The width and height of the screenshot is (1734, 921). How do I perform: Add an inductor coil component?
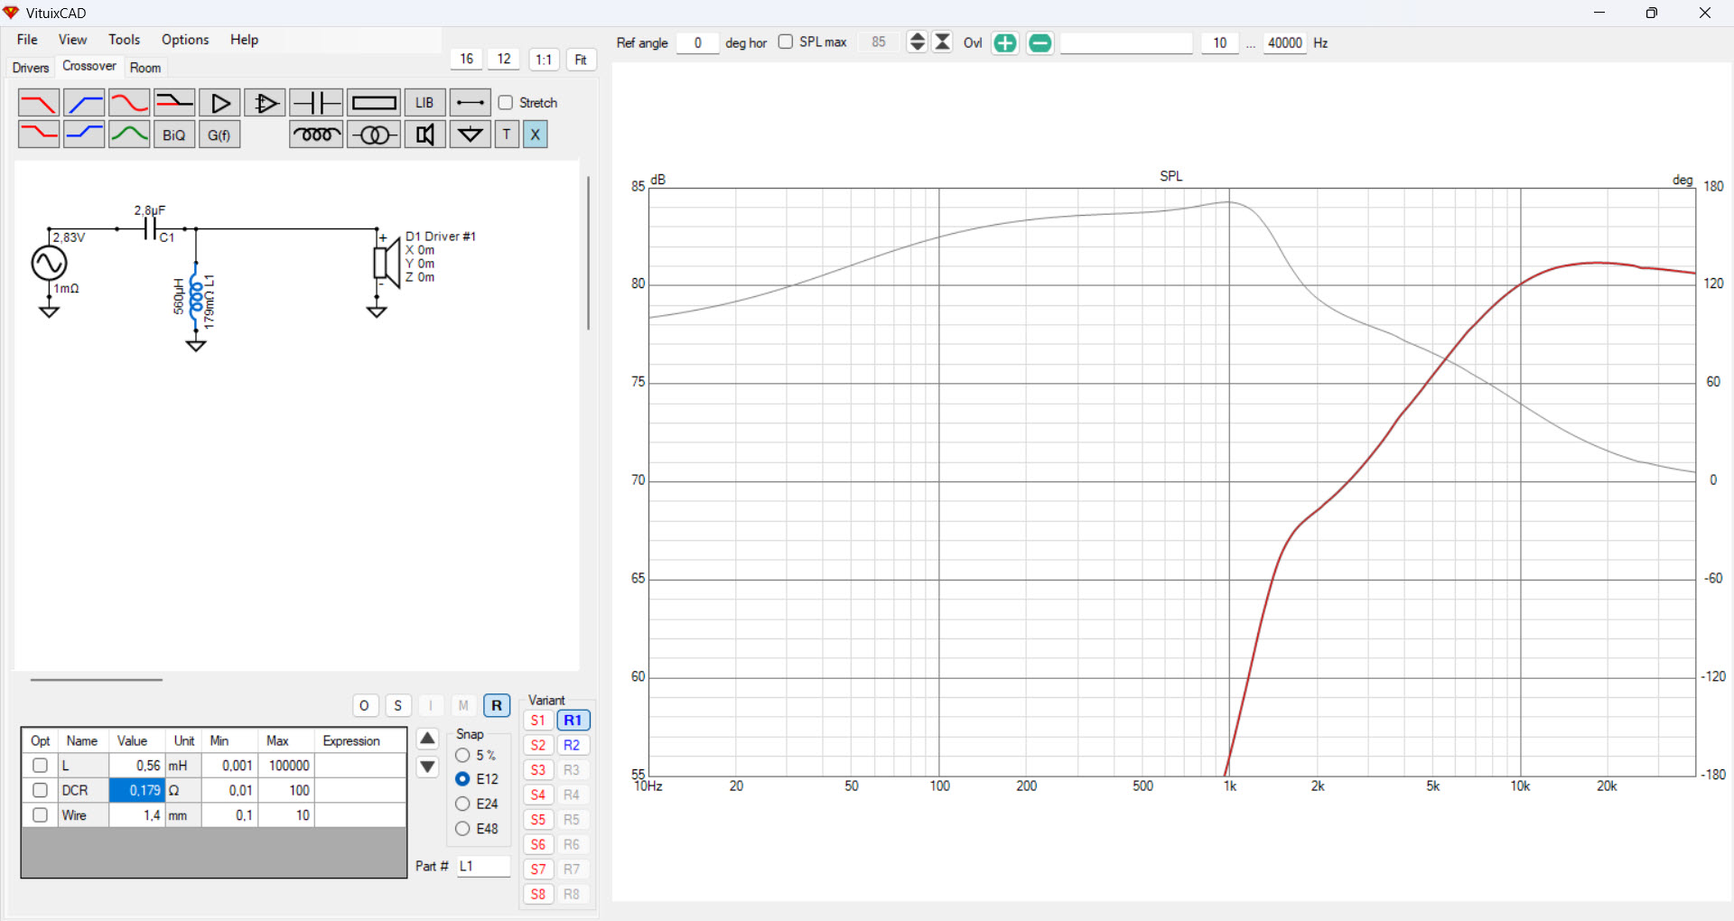[x=316, y=135]
